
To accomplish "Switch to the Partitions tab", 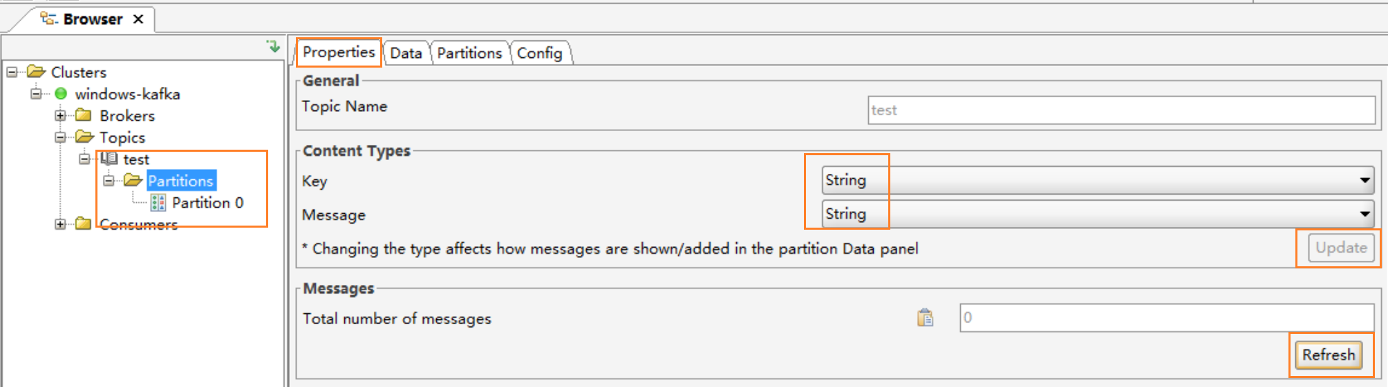I will click(469, 53).
